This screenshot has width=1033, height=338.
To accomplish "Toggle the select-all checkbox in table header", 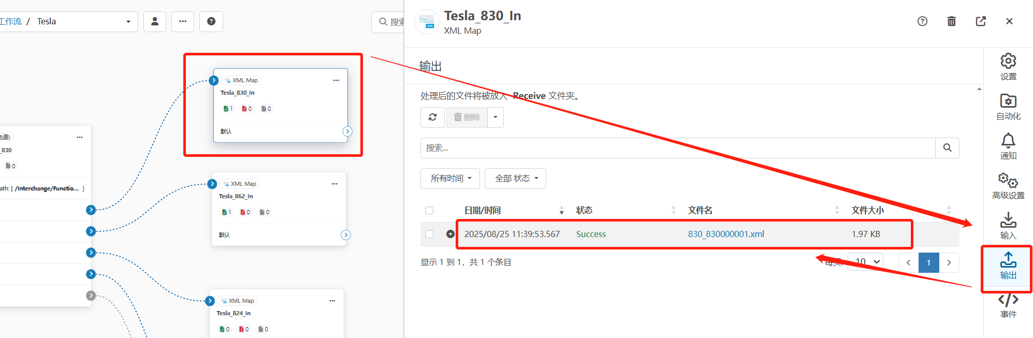I will (429, 210).
